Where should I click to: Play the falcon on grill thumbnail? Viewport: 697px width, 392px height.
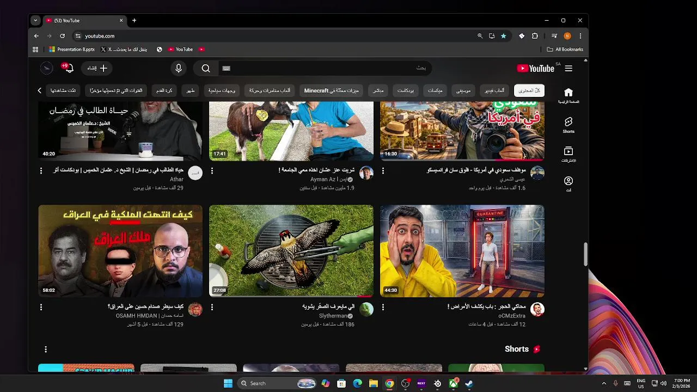[x=291, y=251]
